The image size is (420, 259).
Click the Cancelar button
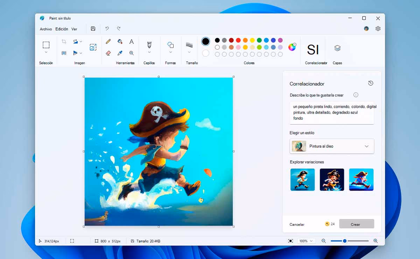(297, 224)
